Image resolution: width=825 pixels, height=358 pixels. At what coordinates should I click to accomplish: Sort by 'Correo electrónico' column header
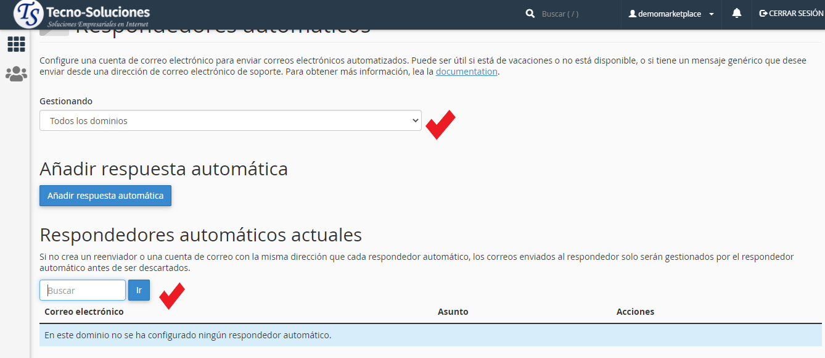pos(84,312)
